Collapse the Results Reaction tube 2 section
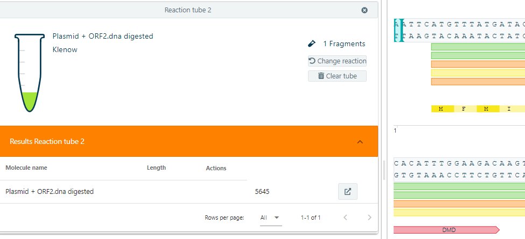The image size is (525, 239). [x=360, y=142]
